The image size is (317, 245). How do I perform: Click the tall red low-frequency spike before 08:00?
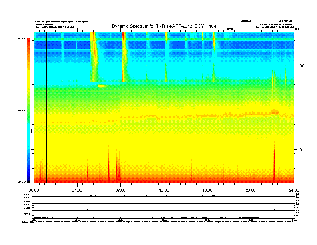pos(119,158)
